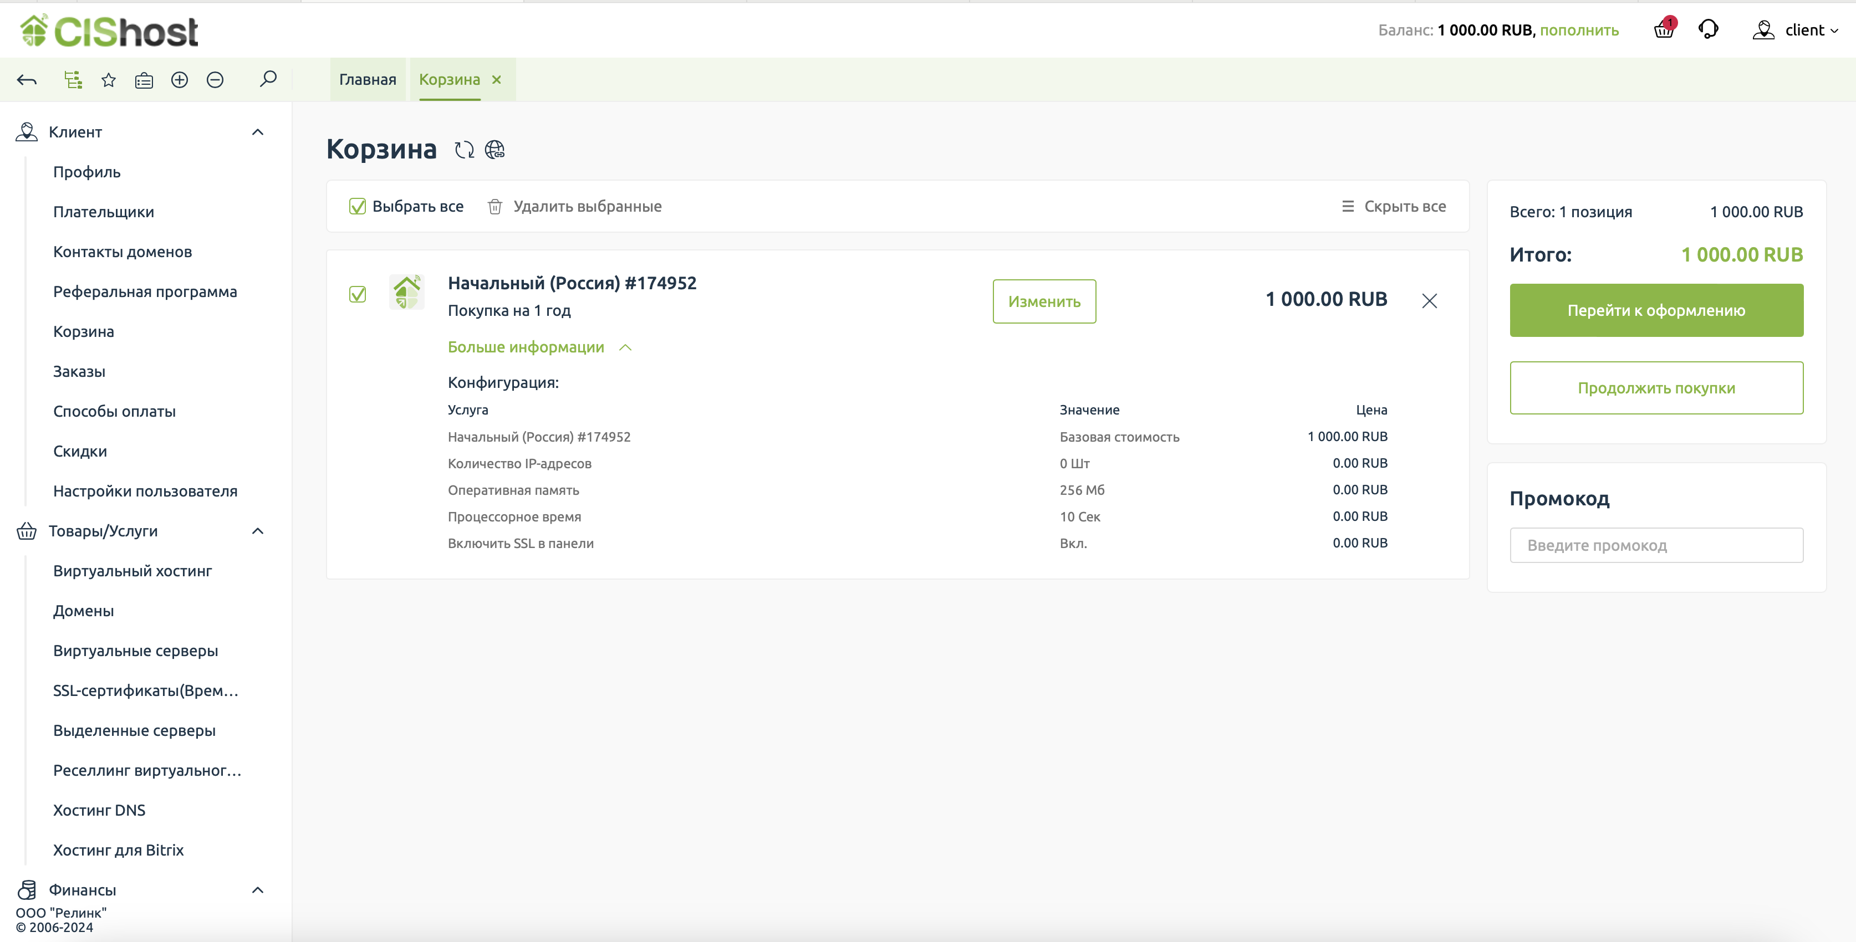Toggle the Выбрать все checkbox

click(x=358, y=207)
